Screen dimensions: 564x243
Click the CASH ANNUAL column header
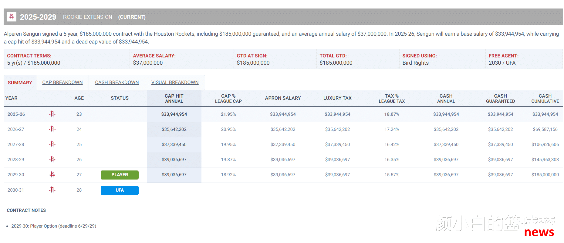pyautogui.click(x=446, y=99)
